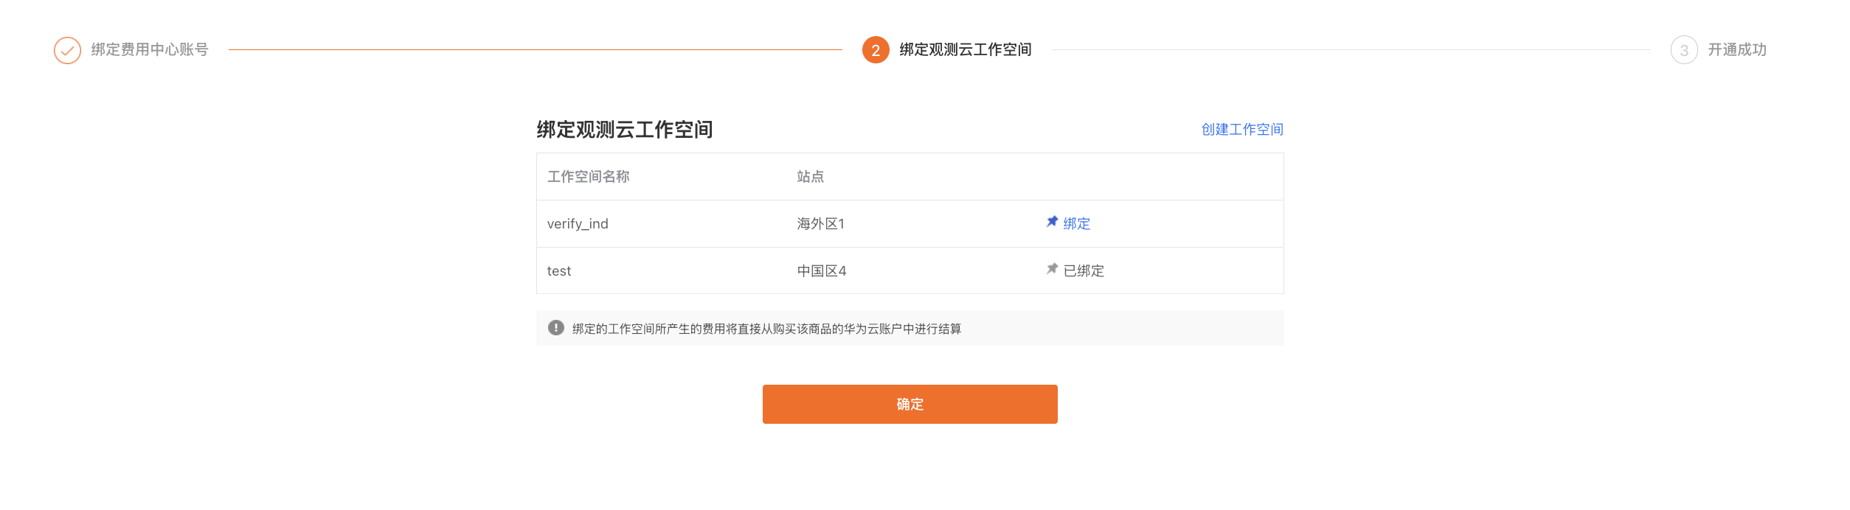The height and width of the screenshot is (510, 1850).
Task: Confirm with the orange 确定 button
Action: click(x=910, y=404)
